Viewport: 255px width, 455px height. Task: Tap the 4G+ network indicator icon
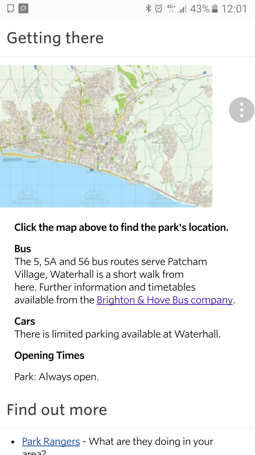pyautogui.click(x=171, y=8)
